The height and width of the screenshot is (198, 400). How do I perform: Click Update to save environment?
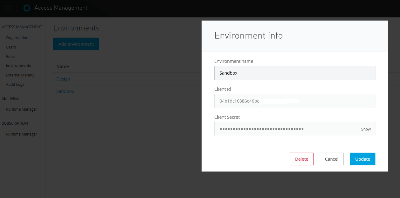coord(362,159)
